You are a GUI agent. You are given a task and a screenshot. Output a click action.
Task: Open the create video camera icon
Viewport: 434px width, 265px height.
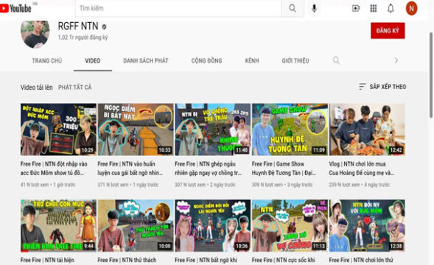356,8
